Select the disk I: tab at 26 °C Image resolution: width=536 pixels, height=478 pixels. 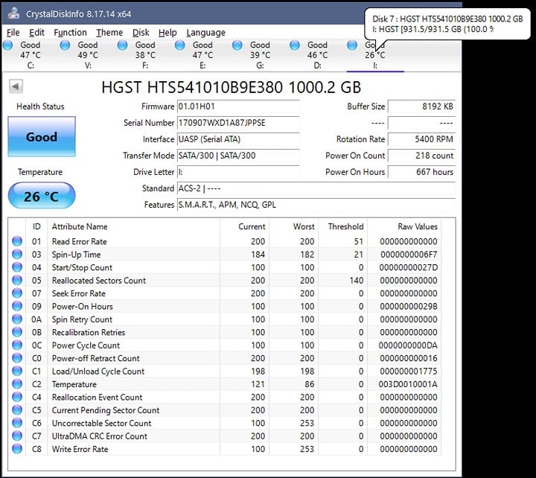pos(375,54)
